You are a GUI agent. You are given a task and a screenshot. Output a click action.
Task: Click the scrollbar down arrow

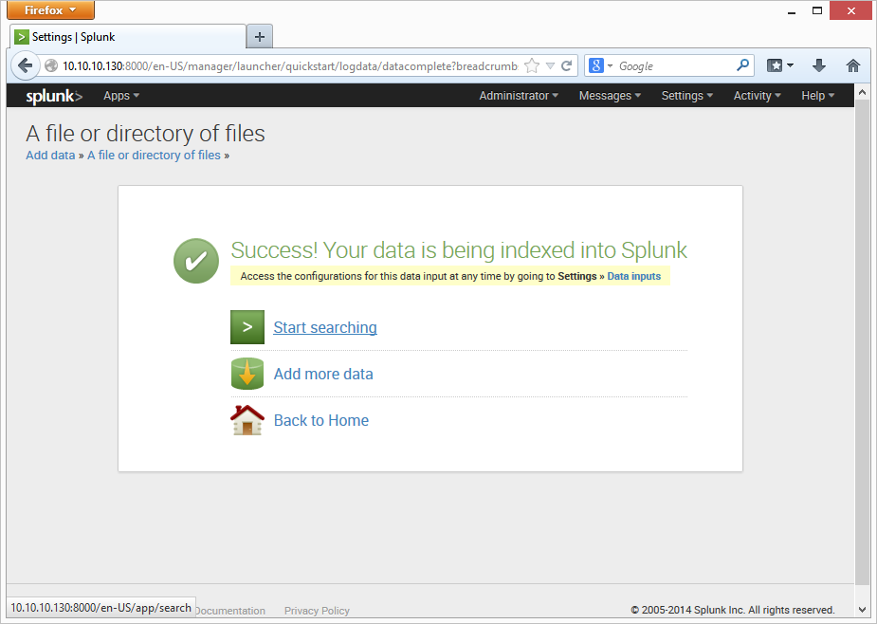click(862, 610)
